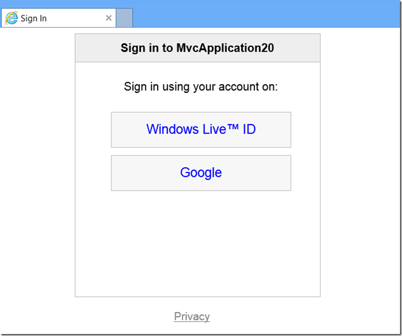402x336 pixels.
Task: Click the 'ID' text on Windows Live button
Action: pyautogui.click(x=249, y=129)
